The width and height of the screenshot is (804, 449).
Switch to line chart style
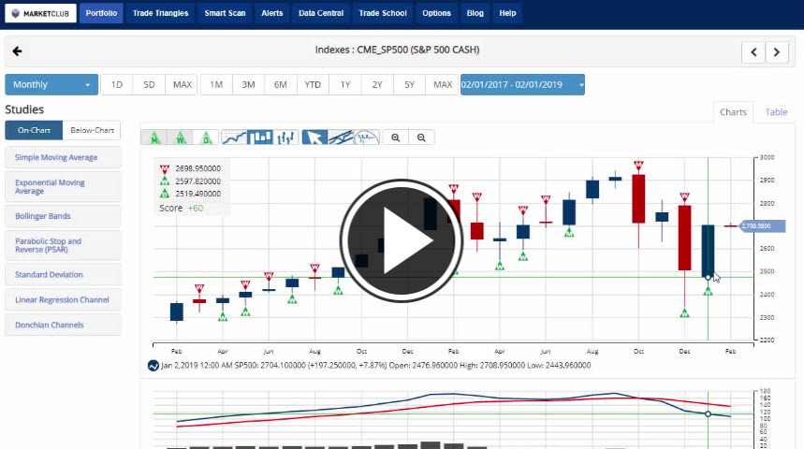[234, 138]
